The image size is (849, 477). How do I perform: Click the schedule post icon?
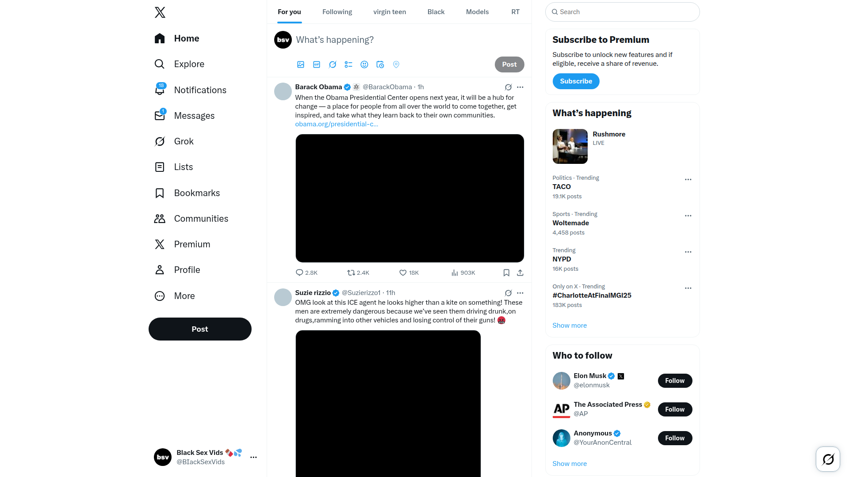(x=380, y=64)
